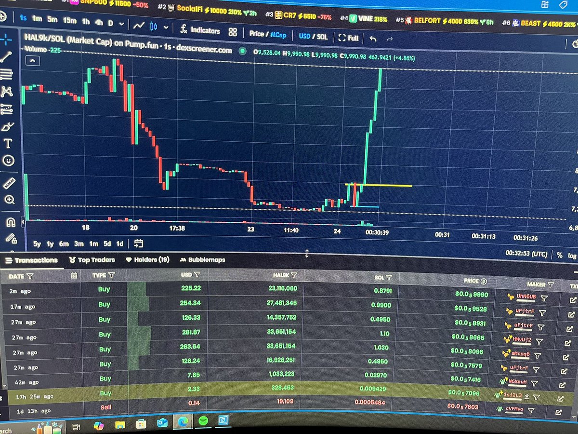Expand the timeframe dropdown chevron
The image size is (578, 434).
pos(121,23)
